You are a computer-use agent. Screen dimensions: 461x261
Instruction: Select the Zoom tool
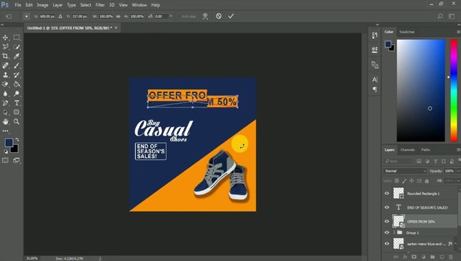[17, 121]
